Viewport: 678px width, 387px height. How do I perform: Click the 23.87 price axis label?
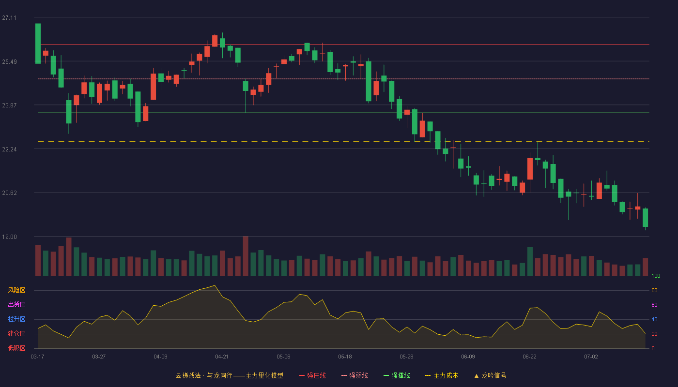[x=9, y=105]
